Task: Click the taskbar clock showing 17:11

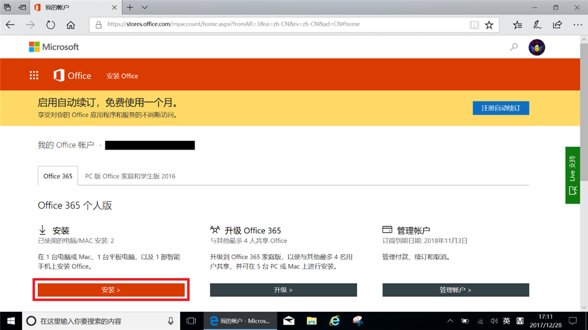Action: point(546,321)
